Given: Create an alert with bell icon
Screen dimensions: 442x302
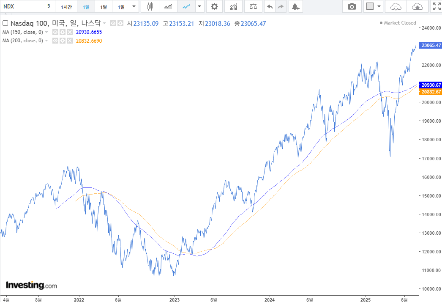Looking at the screenshot, I should click(x=296, y=6).
